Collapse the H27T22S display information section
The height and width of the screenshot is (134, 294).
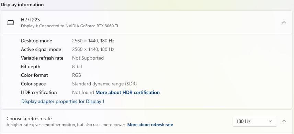click(x=284, y=22)
